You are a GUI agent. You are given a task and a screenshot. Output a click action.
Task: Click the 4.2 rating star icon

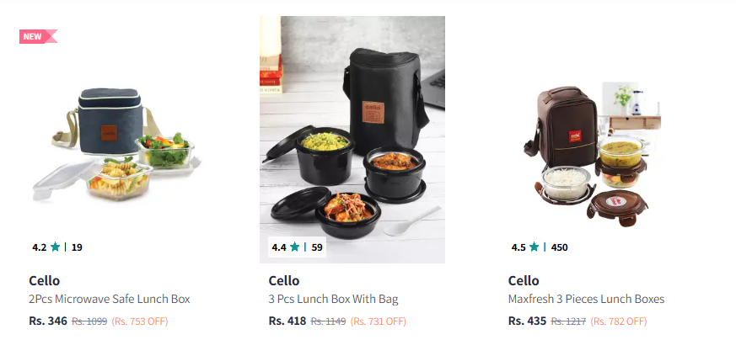click(55, 247)
